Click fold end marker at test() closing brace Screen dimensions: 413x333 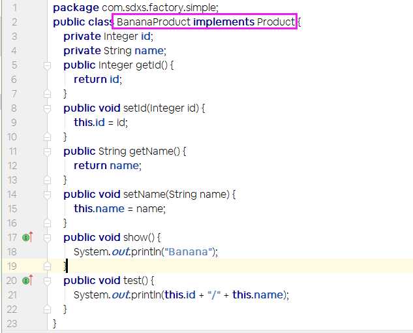[47, 309]
